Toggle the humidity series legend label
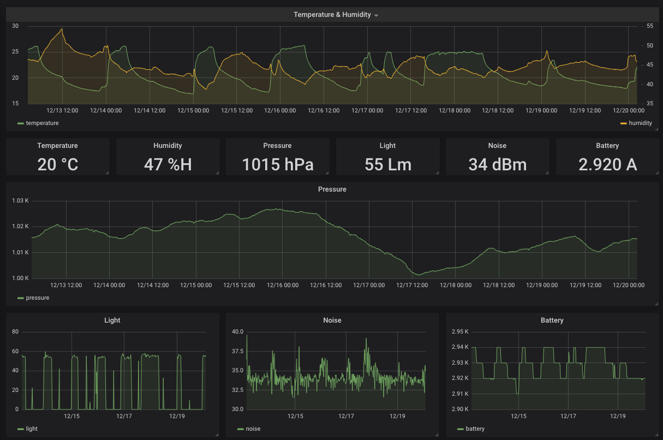The width and height of the screenshot is (663, 440). (x=640, y=123)
